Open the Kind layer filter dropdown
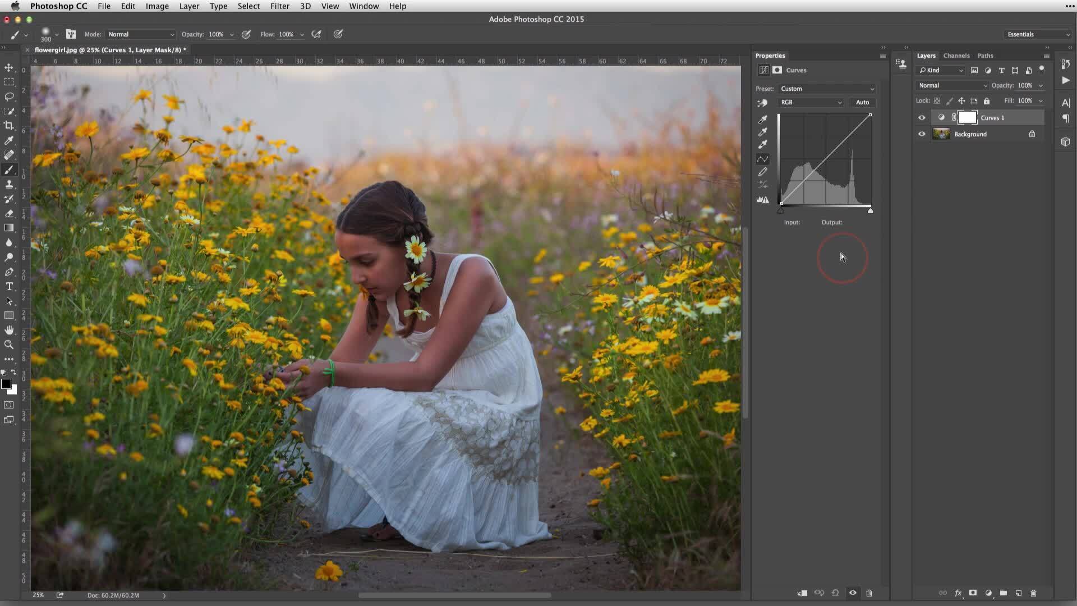 click(x=940, y=71)
